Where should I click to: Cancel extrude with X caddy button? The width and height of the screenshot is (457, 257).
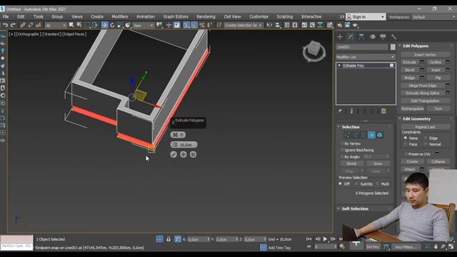(193, 155)
